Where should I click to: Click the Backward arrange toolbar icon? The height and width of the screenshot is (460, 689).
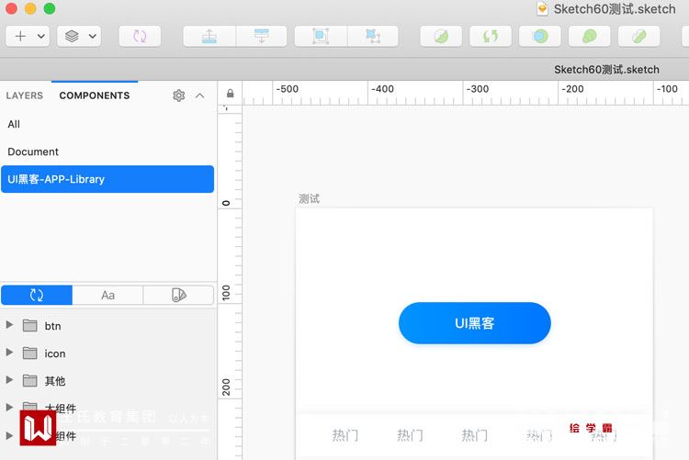[262, 36]
